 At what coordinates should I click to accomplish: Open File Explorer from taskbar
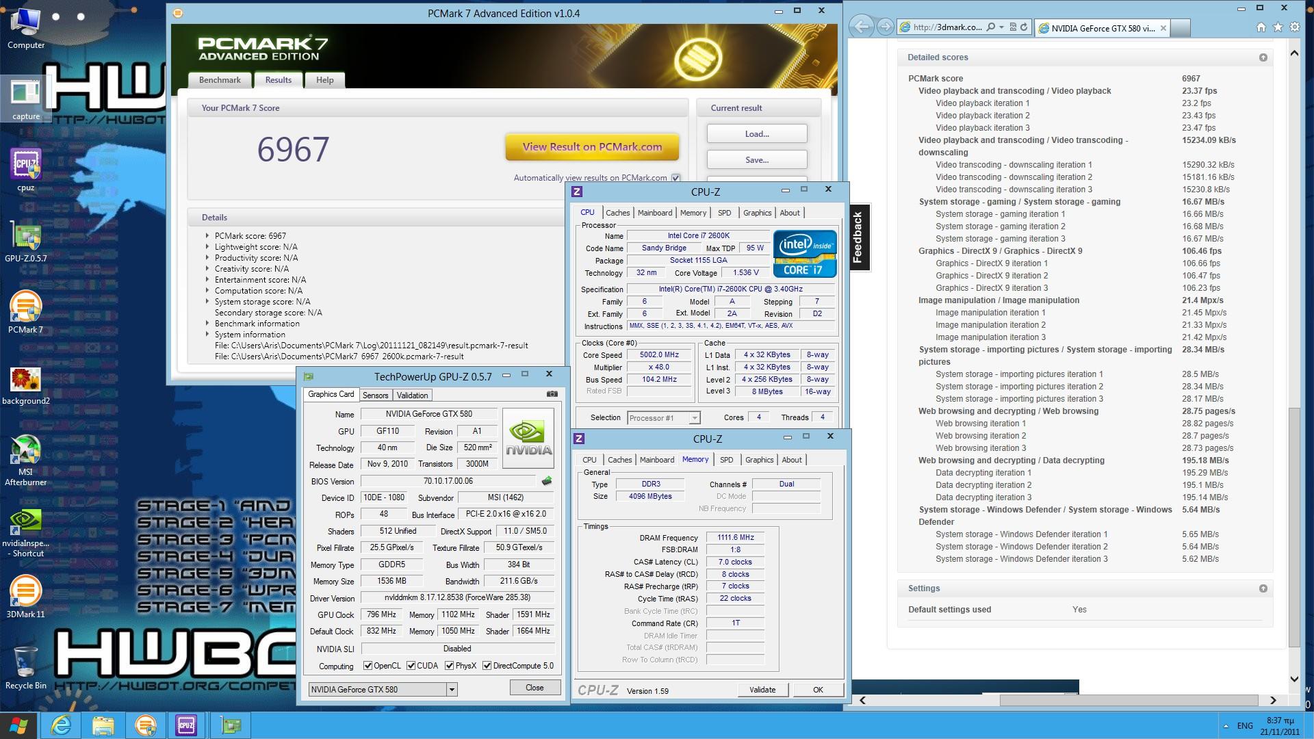pos(103,725)
